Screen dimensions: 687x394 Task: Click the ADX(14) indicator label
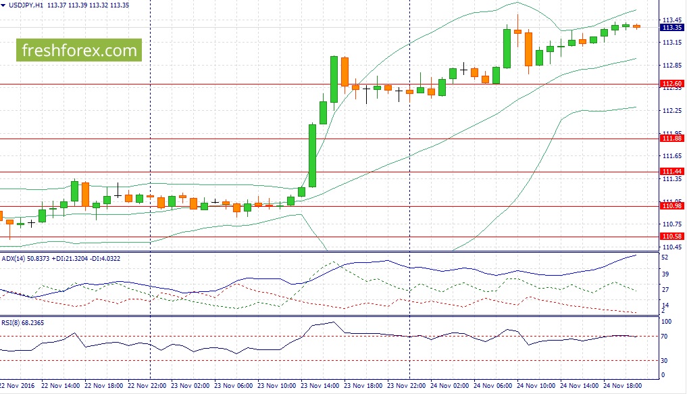tap(15, 258)
